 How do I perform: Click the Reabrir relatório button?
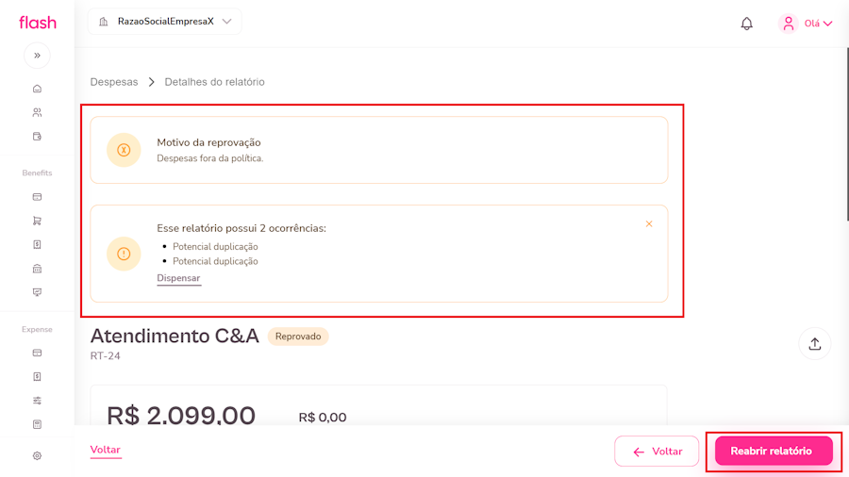[774, 452]
